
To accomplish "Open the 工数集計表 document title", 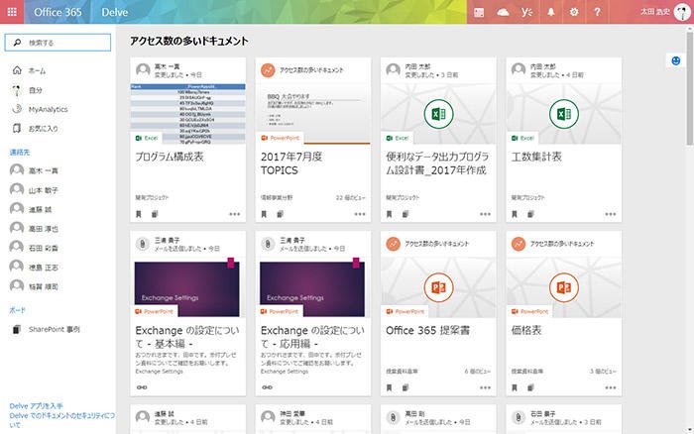I will point(536,157).
